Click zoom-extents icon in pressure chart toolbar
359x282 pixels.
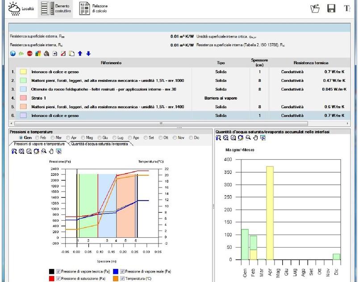(21, 151)
